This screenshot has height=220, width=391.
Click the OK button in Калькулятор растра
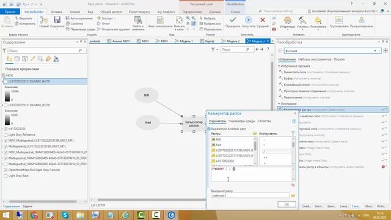(287, 204)
